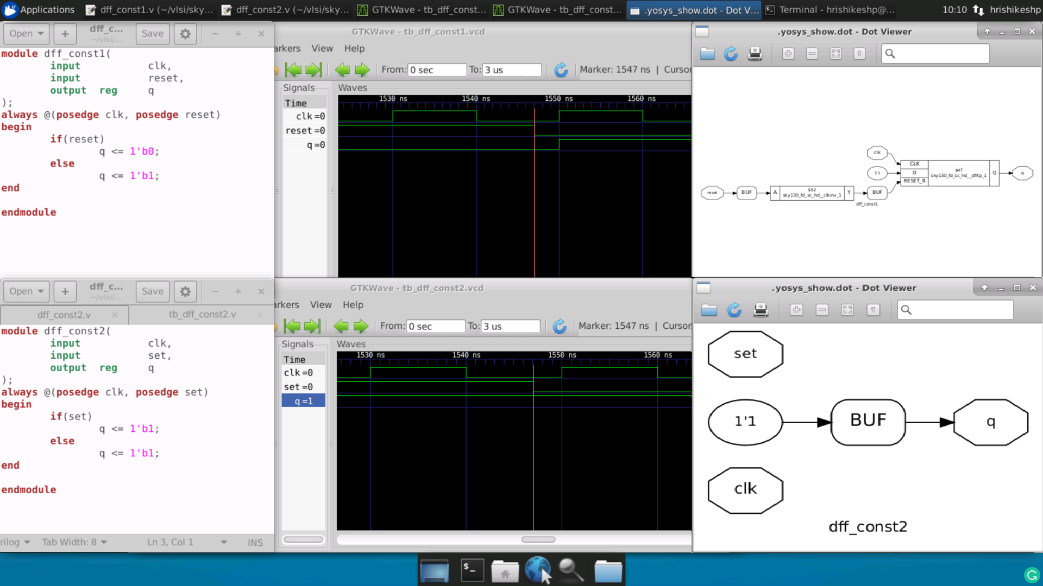
Task: Open Help menu in tb_dff_const1 GTKWave
Action: point(354,48)
